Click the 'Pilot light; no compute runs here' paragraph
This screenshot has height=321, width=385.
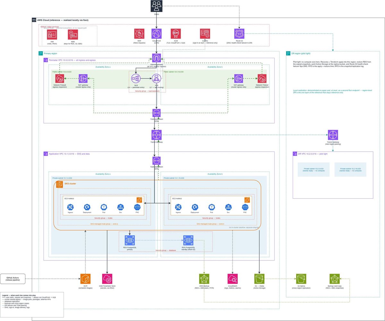[x=332, y=64]
